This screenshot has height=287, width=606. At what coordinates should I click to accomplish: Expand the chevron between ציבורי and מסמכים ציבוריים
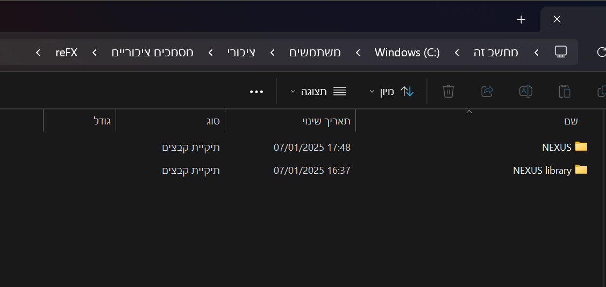coord(211,53)
